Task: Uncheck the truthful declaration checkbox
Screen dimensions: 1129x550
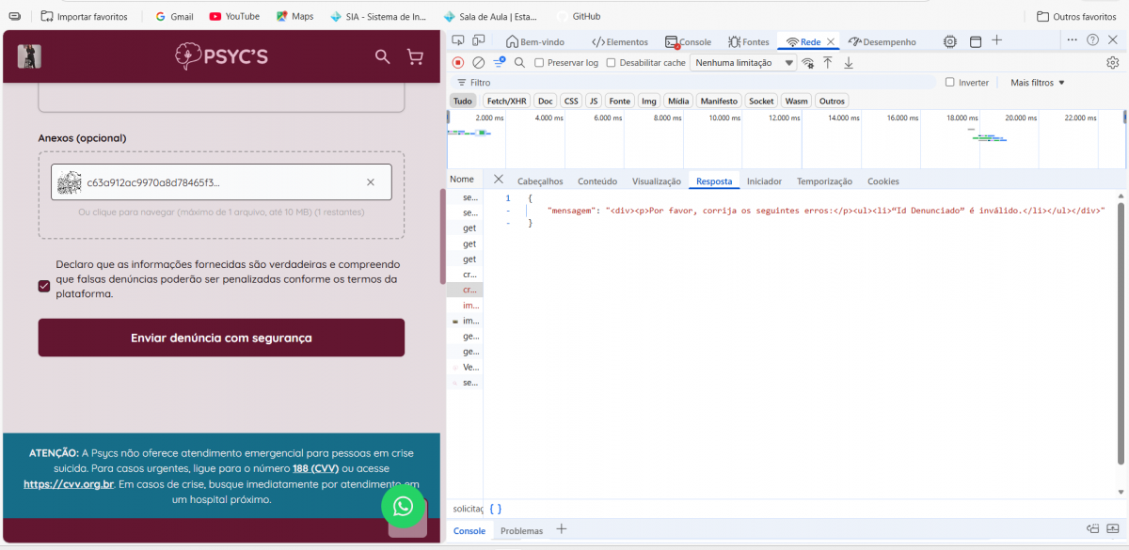Action: pyautogui.click(x=44, y=286)
